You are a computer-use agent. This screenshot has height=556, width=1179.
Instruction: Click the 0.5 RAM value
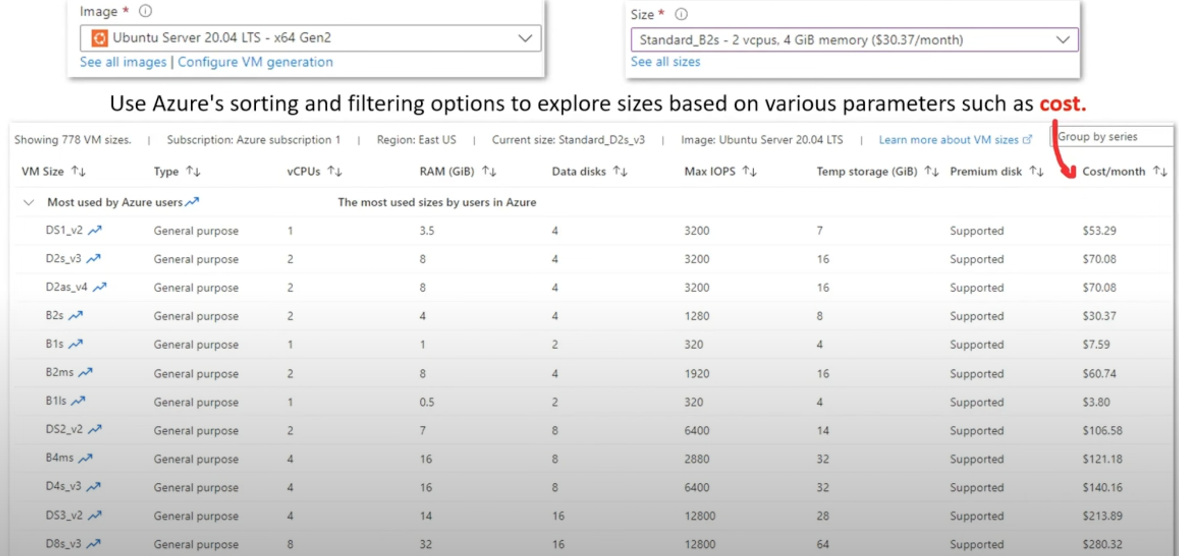point(427,402)
